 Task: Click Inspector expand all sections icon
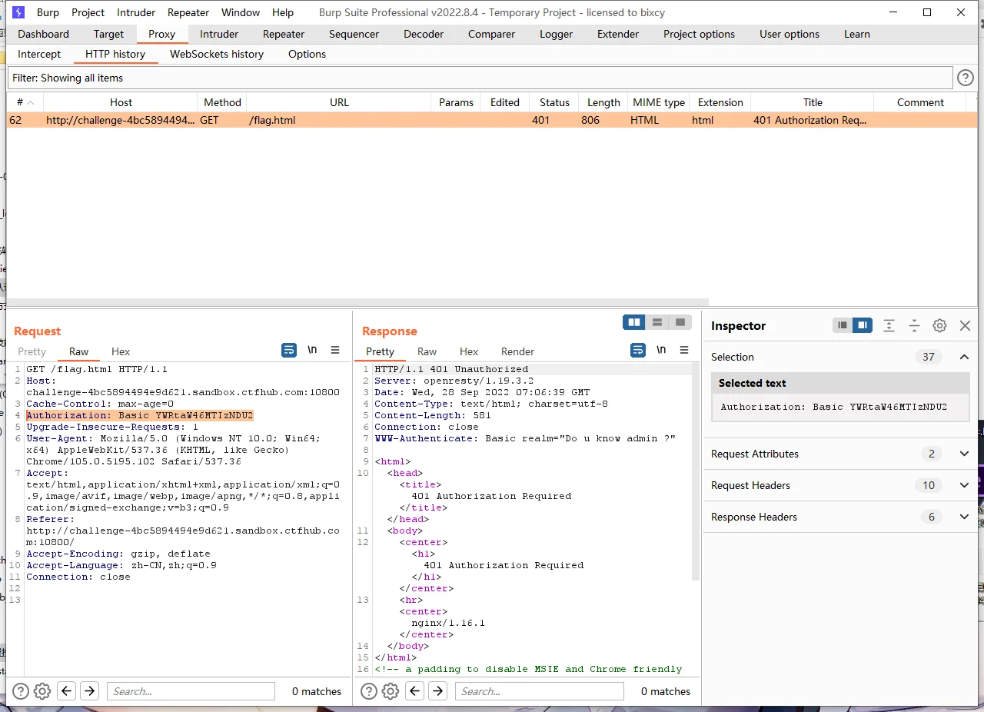889,326
